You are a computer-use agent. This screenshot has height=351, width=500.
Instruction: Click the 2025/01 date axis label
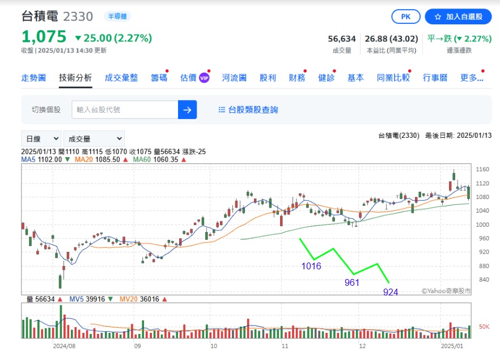click(x=452, y=346)
